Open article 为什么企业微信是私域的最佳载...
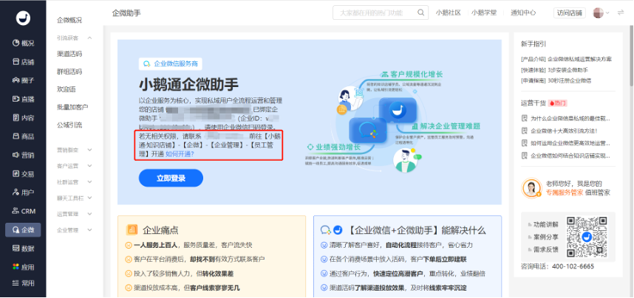Screen dimensions: 634x298 click(x=570, y=118)
